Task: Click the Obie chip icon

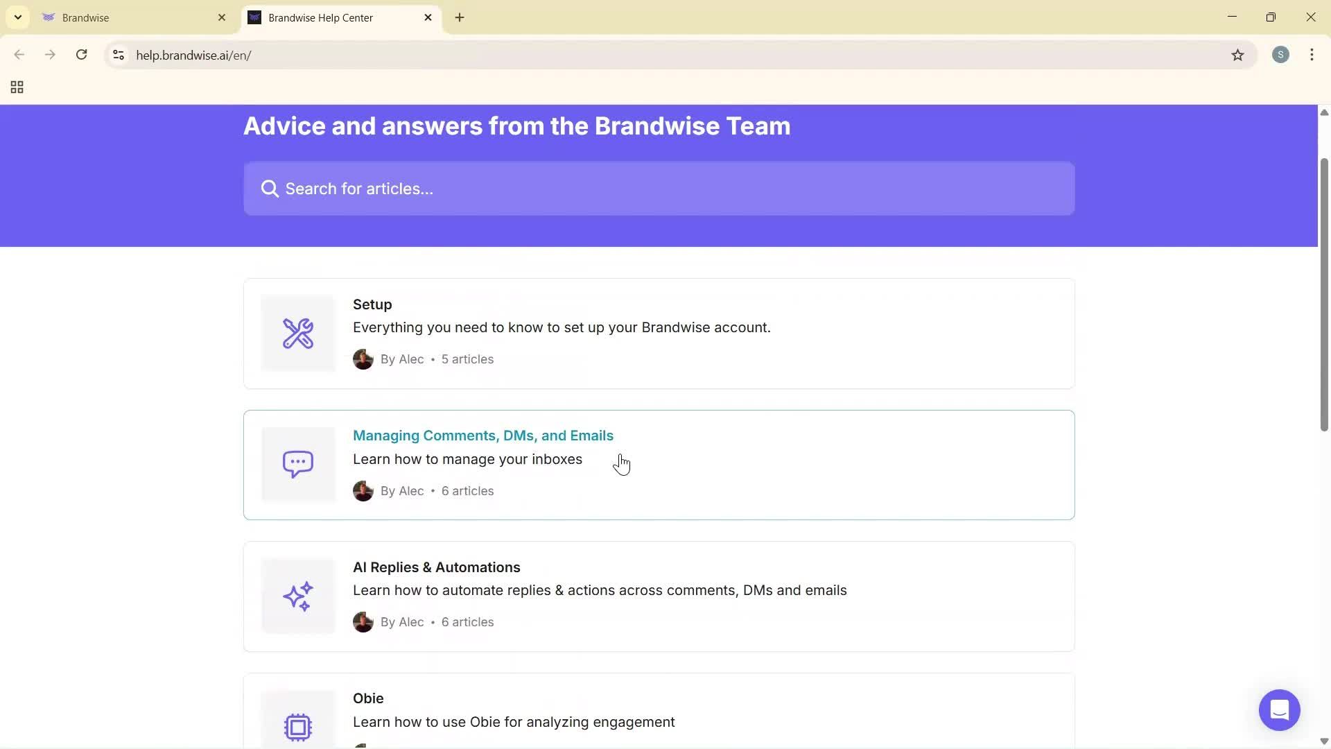Action: pyautogui.click(x=297, y=727)
